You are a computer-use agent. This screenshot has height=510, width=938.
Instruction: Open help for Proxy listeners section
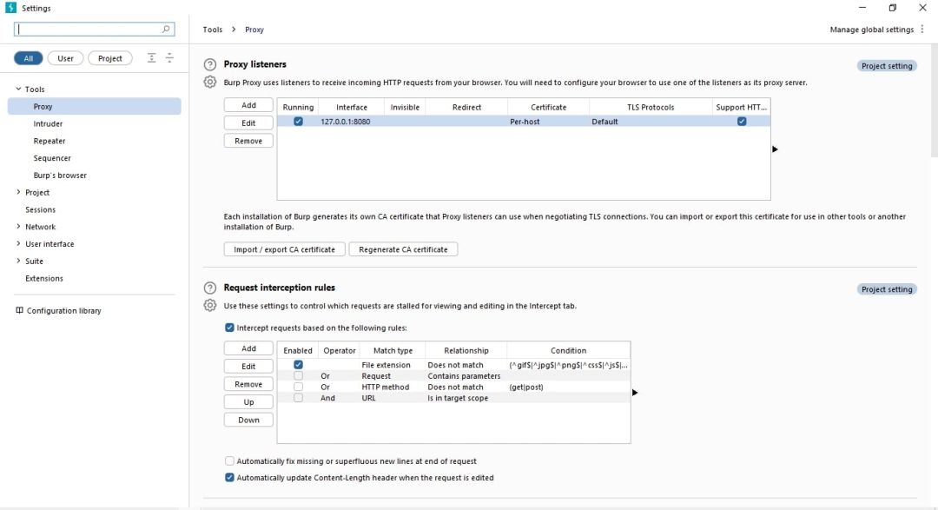click(x=210, y=64)
